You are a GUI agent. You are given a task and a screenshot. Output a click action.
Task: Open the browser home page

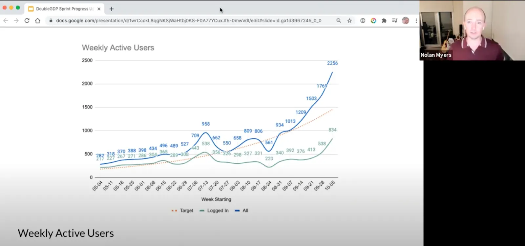click(x=38, y=21)
